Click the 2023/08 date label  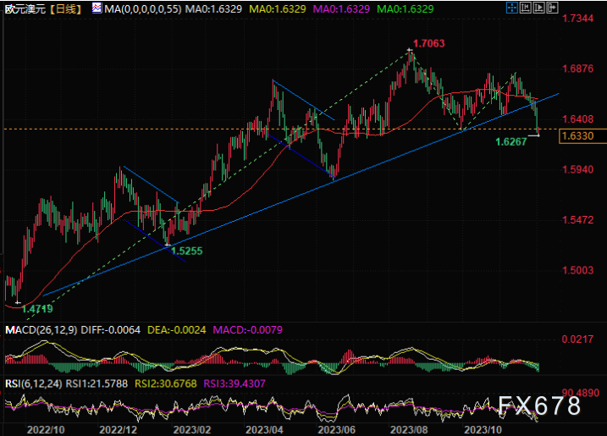point(409,429)
